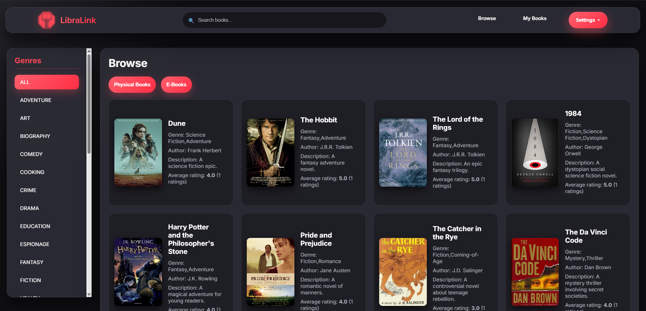Open the Dune book cover
The height and width of the screenshot is (311, 646).
point(138,153)
